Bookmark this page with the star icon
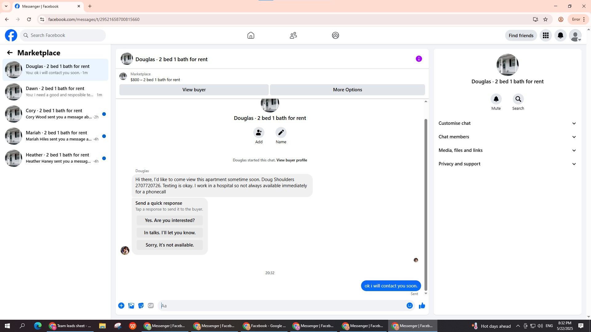The height and width of the screenshot is (332, 591). tap(545, 19)
